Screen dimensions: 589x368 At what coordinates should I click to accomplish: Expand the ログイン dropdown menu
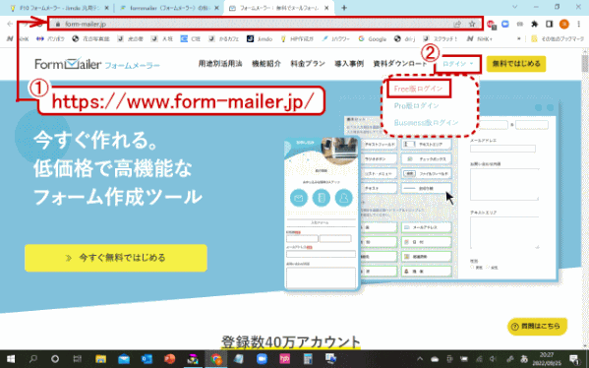(458, 64)
